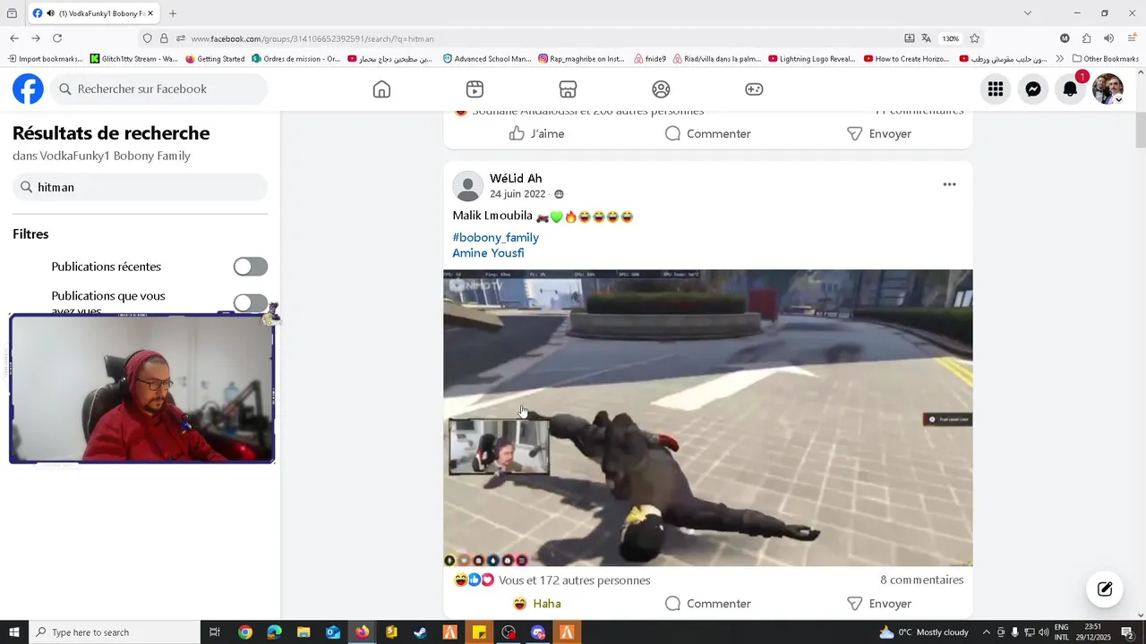Open Amine Yousfi tagged profile
Screen dimensions: 1146x644
tap(488, 253)
